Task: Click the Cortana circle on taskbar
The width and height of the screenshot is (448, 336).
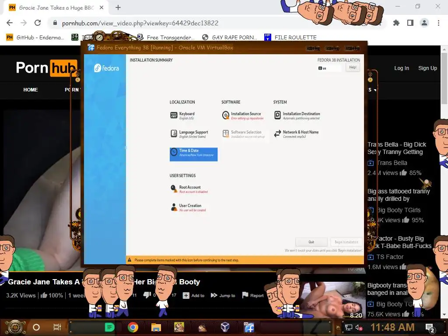Action: pos(36,327)
